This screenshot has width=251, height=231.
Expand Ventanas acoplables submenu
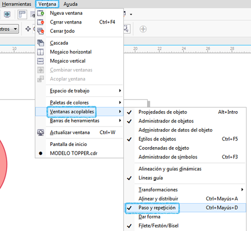pyautogui.click(x=79, y=112)
